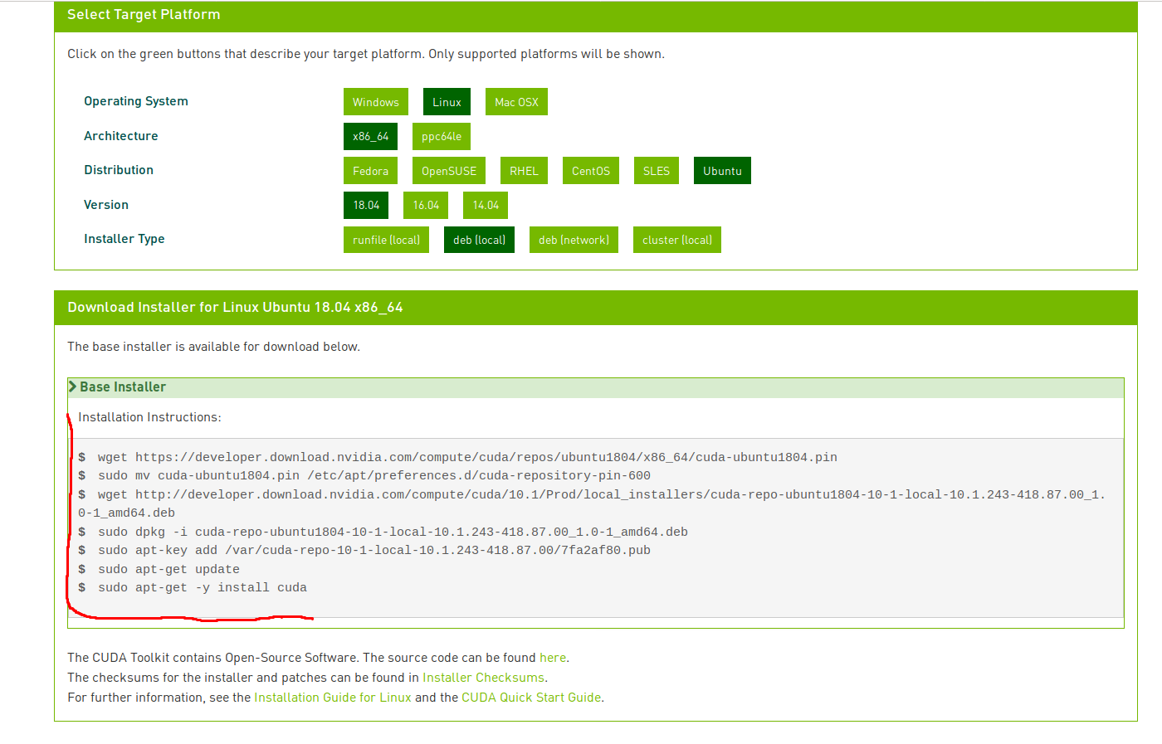
Task: Select Windows operating system button
Action: pyautogui.click(x=375, y=102)
